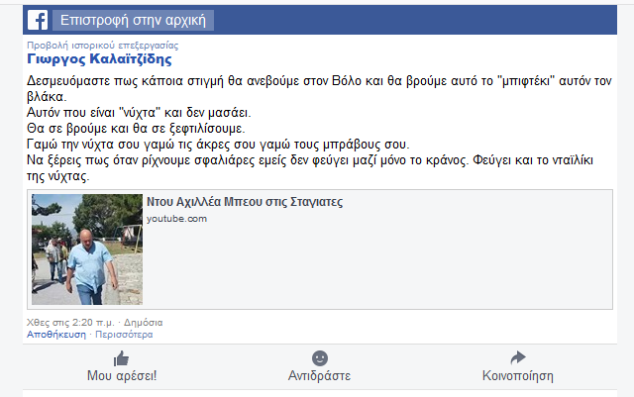
Task: Click the Χθες στις 2:20 π.μ. timestamp
Action: 70,322
